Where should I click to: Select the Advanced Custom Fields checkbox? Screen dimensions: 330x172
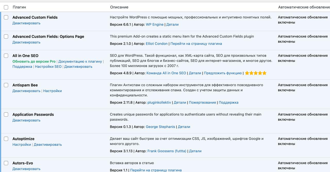(6, 17)
